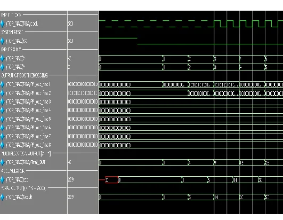
Task: Click the x waveform segment showing 3
Action: coord(227,58)
